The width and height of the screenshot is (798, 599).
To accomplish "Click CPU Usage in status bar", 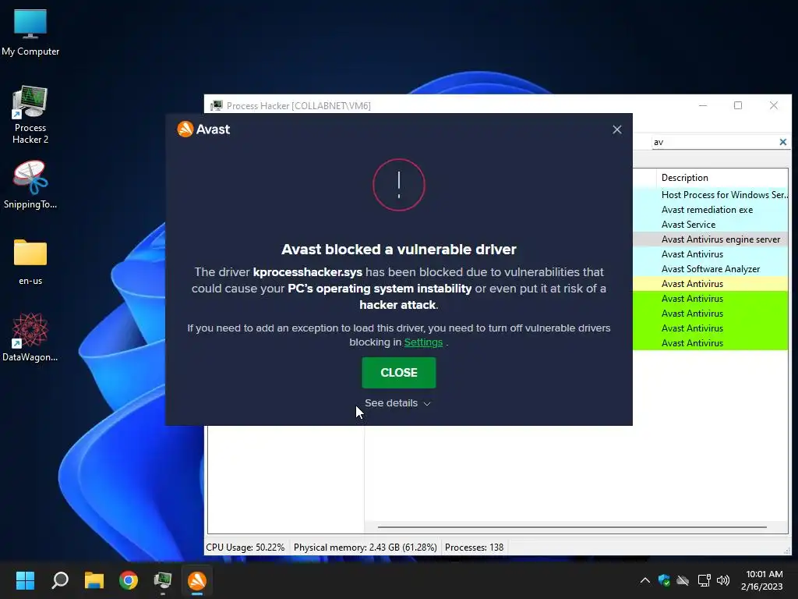I will click(x=245, y=547).
